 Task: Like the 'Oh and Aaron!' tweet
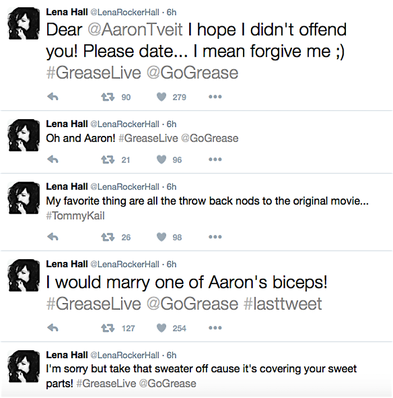pyautogui.click(x=162, y=160)
